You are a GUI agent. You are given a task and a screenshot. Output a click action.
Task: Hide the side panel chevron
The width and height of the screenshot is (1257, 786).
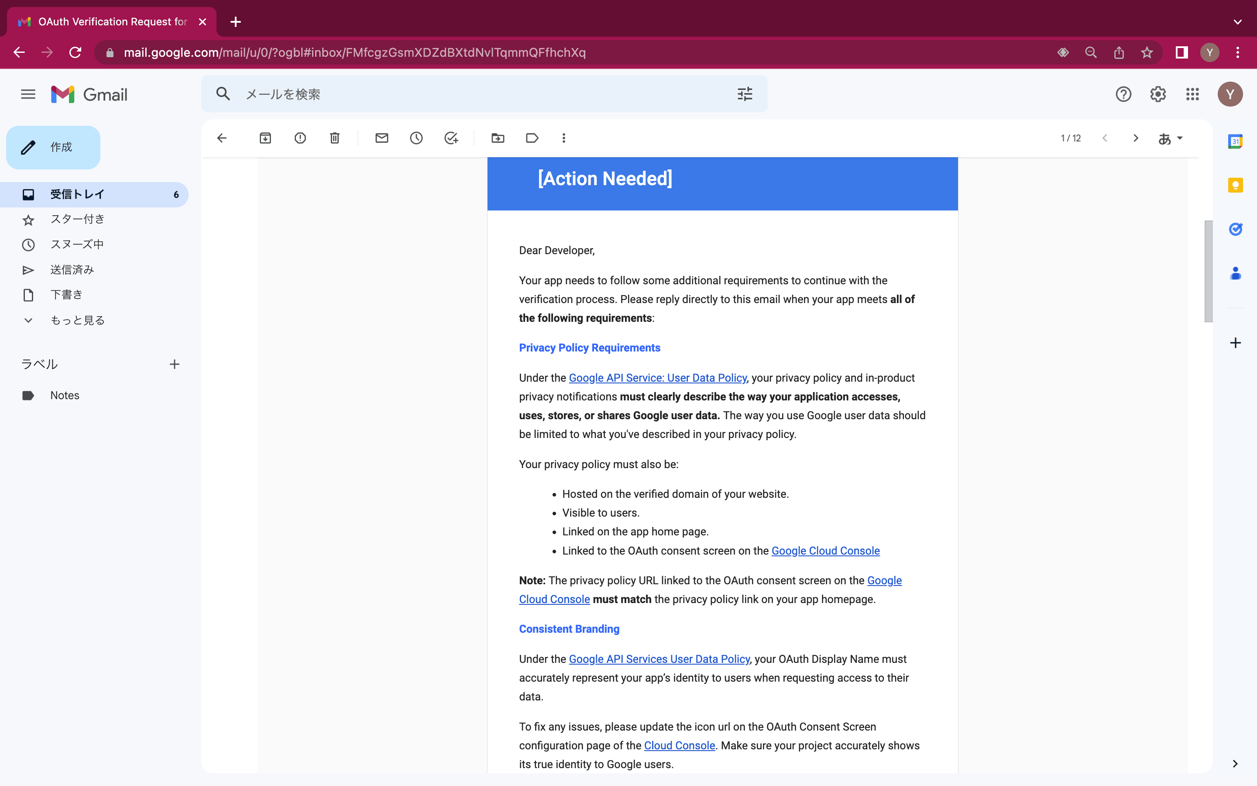[x=1235, y=764]
